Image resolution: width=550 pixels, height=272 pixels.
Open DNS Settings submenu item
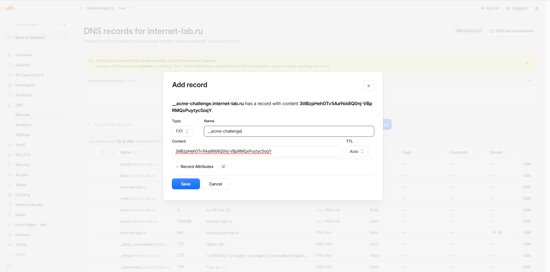[23, 135]
